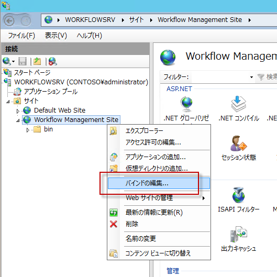Image resolution: width=277 pixels, height=277 pixels.
Task: Select WORKFLOWSRV server tree node
Action: pyautogui.click(x=81, y=82)
